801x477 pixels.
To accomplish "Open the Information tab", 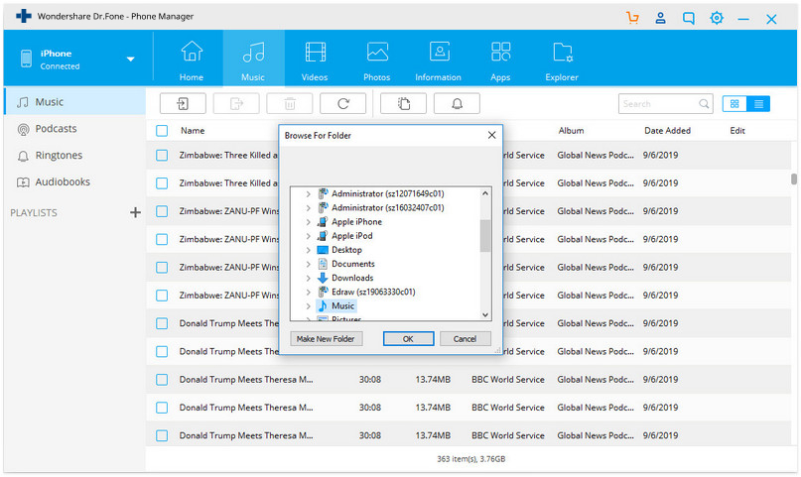I will coord(439,60).
